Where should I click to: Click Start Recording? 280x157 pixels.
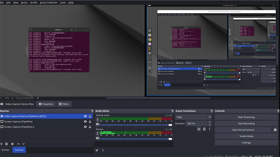coord(246,124)
